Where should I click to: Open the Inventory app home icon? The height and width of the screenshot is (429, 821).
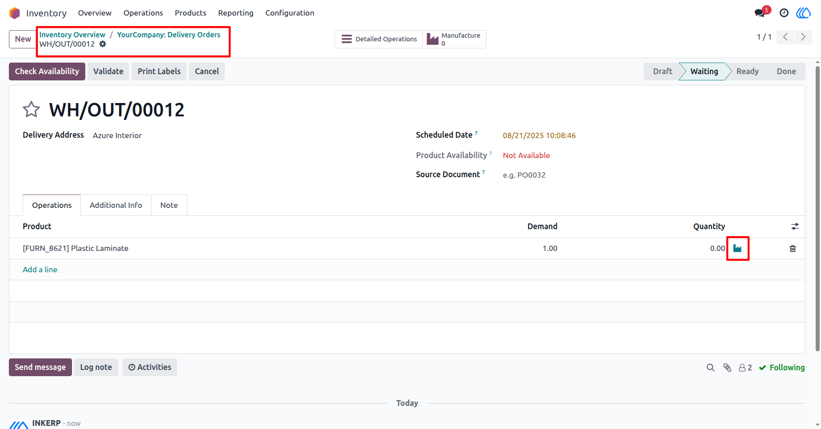pyautogui.click(x=15, y=13)
